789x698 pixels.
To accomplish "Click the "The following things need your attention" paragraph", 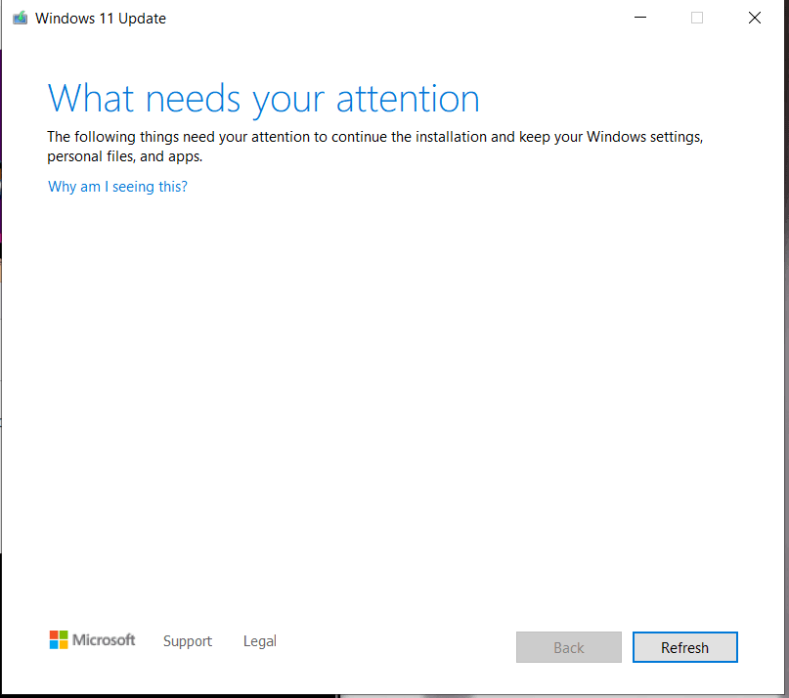I will point(374,147).
